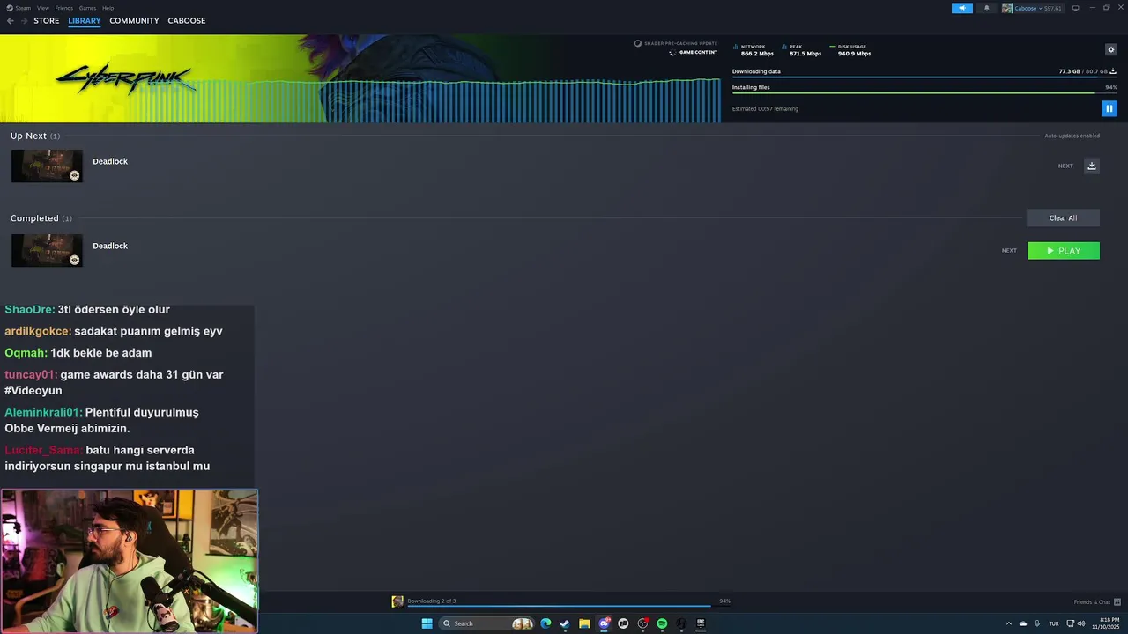Go forward with the right arrow
1128x634 pixels.
tap(24, 20)
